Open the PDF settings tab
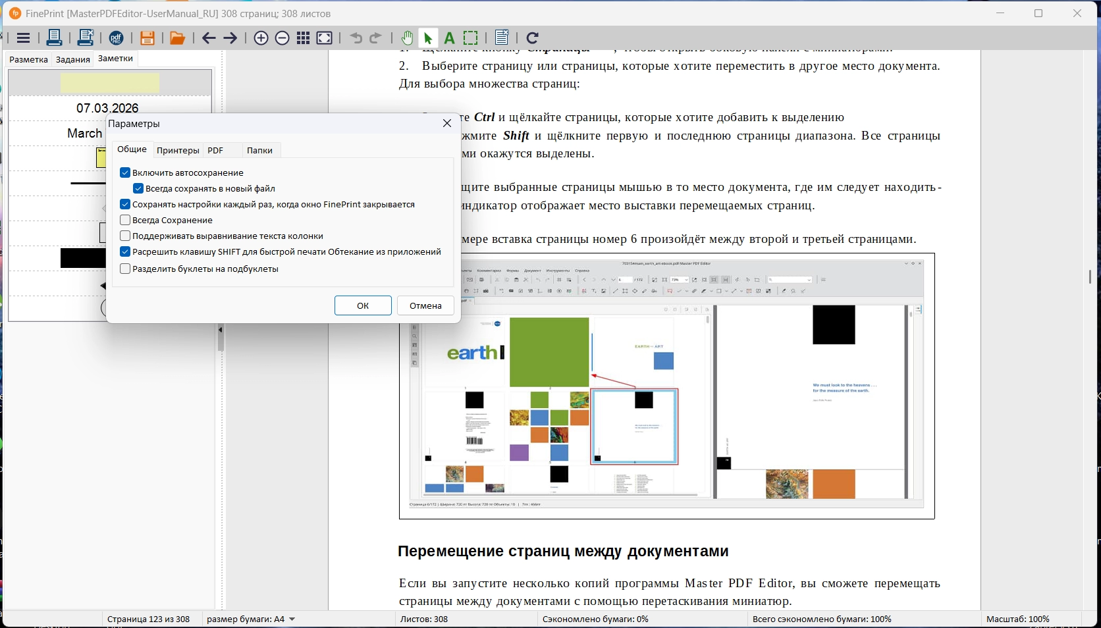 tap(215, 150)
